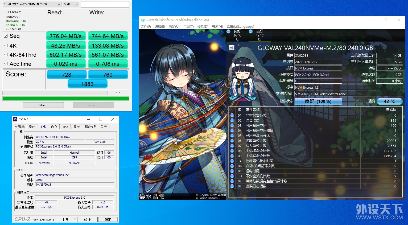Image resolution: width=408 pixels, height=225 pixels.
Task: Open the 编辑(E) menu
Action: point(160,27)
